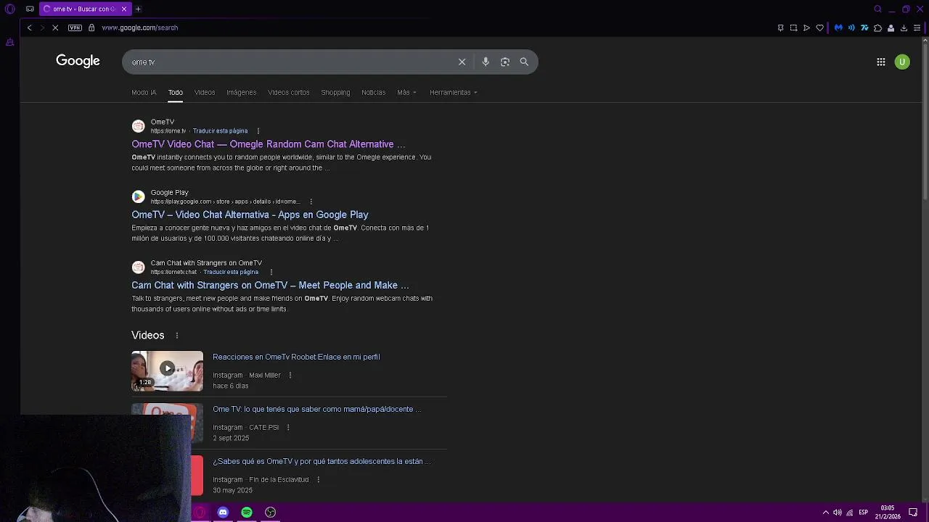Open Google apps grid
This screenshot has height=522, width=929.
(880, 62)
